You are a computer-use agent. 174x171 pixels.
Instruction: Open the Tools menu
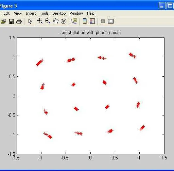(x=44, y=13)
